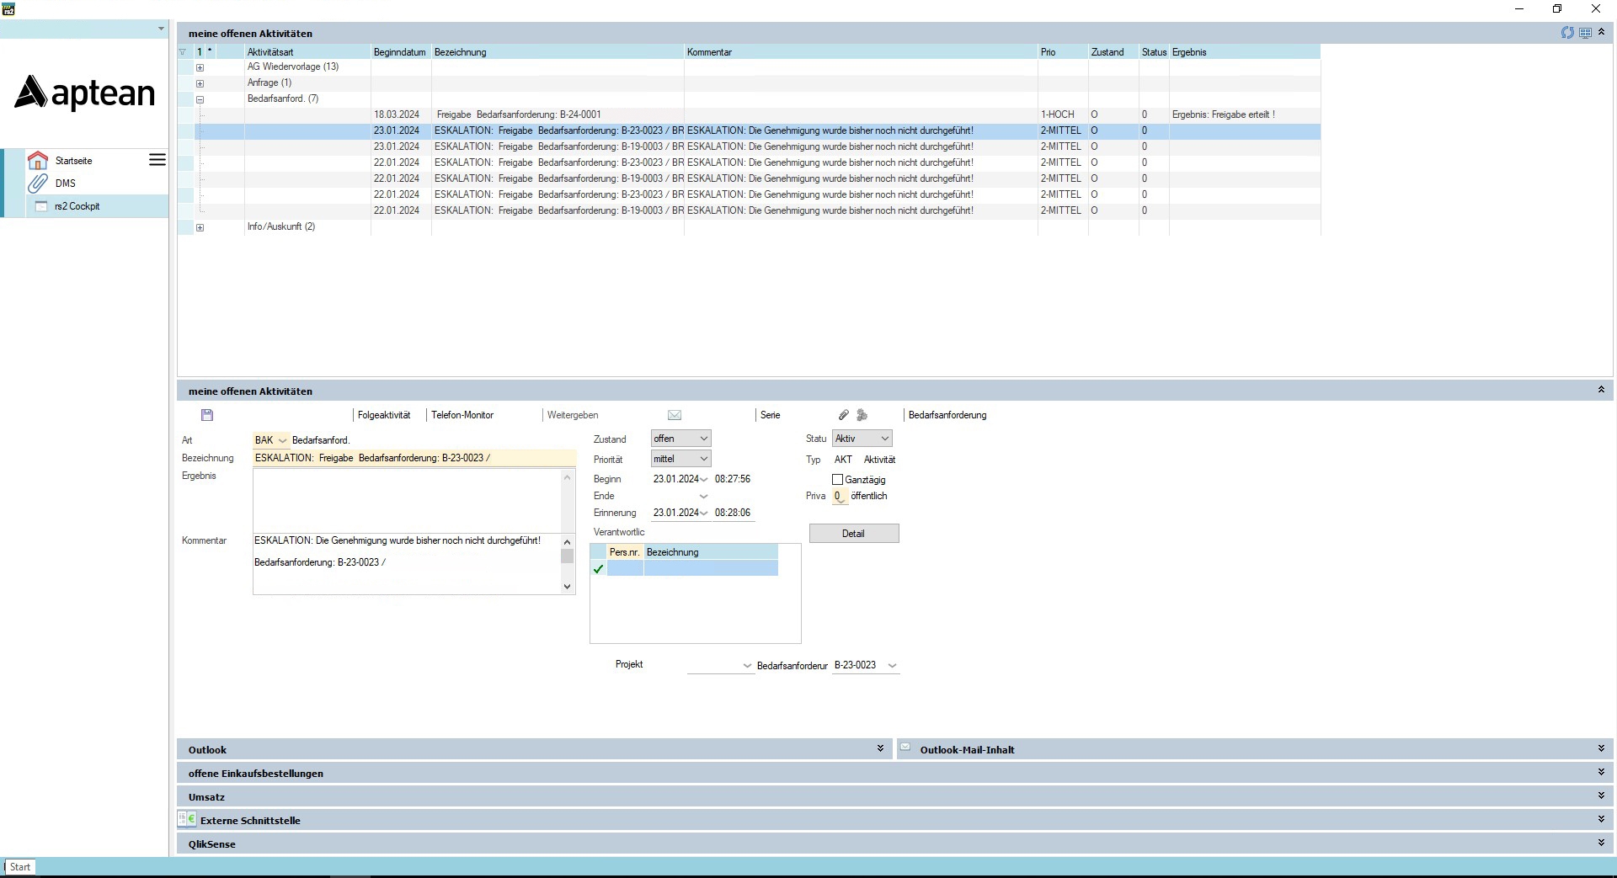Open DMS paperclip icon in sidebar
1617x878 pixels.
38,183
